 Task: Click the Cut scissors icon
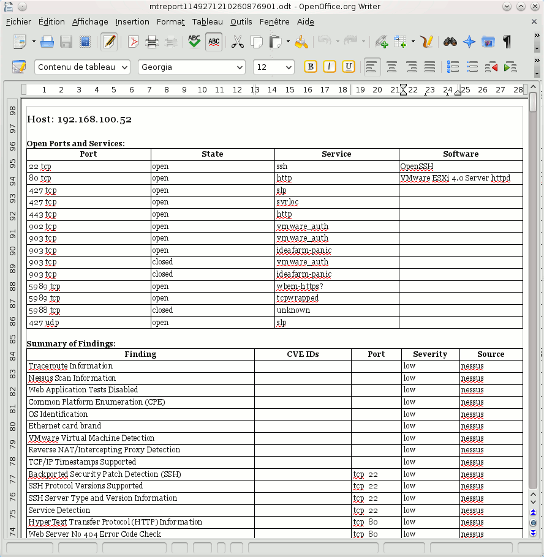pyautogui.click(x=238, y=42)
